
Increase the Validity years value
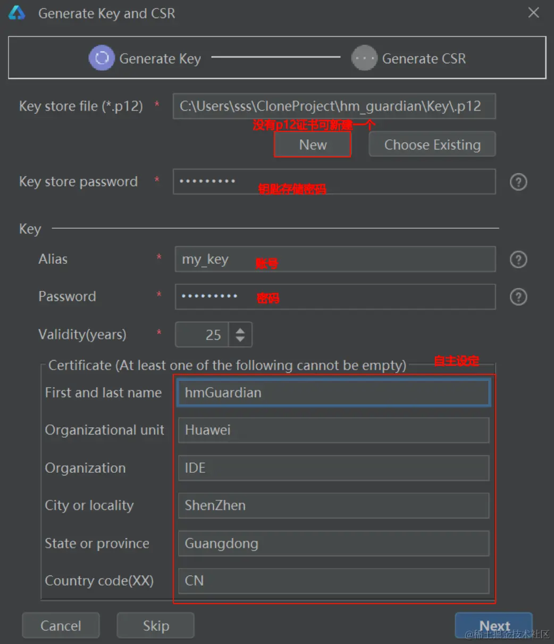240,330
